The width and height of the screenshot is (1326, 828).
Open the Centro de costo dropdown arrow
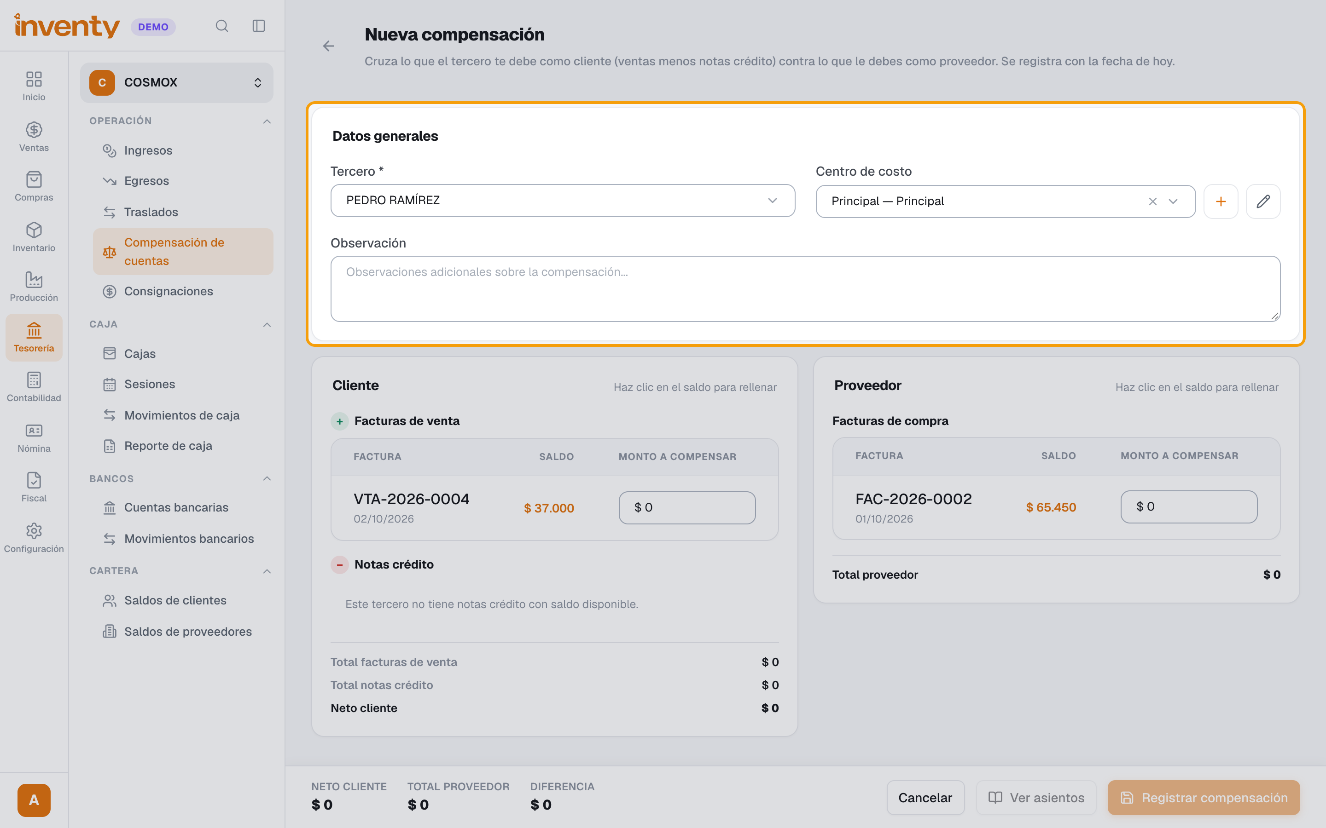pyautogui.click(x=1173, y=201)
